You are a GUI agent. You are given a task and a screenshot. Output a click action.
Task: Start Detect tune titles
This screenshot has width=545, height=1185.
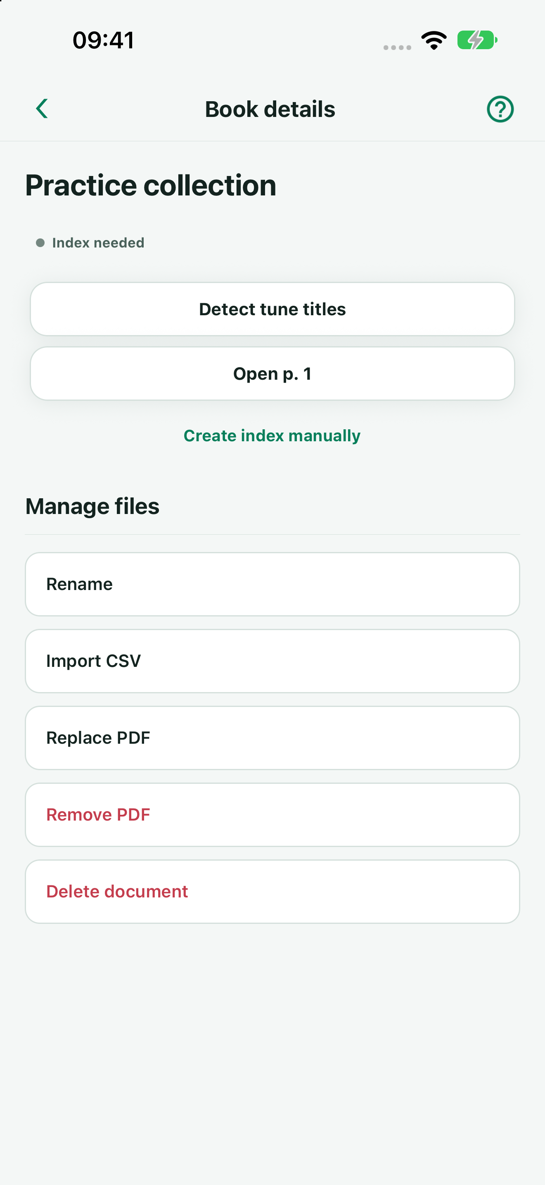[272, 309]
